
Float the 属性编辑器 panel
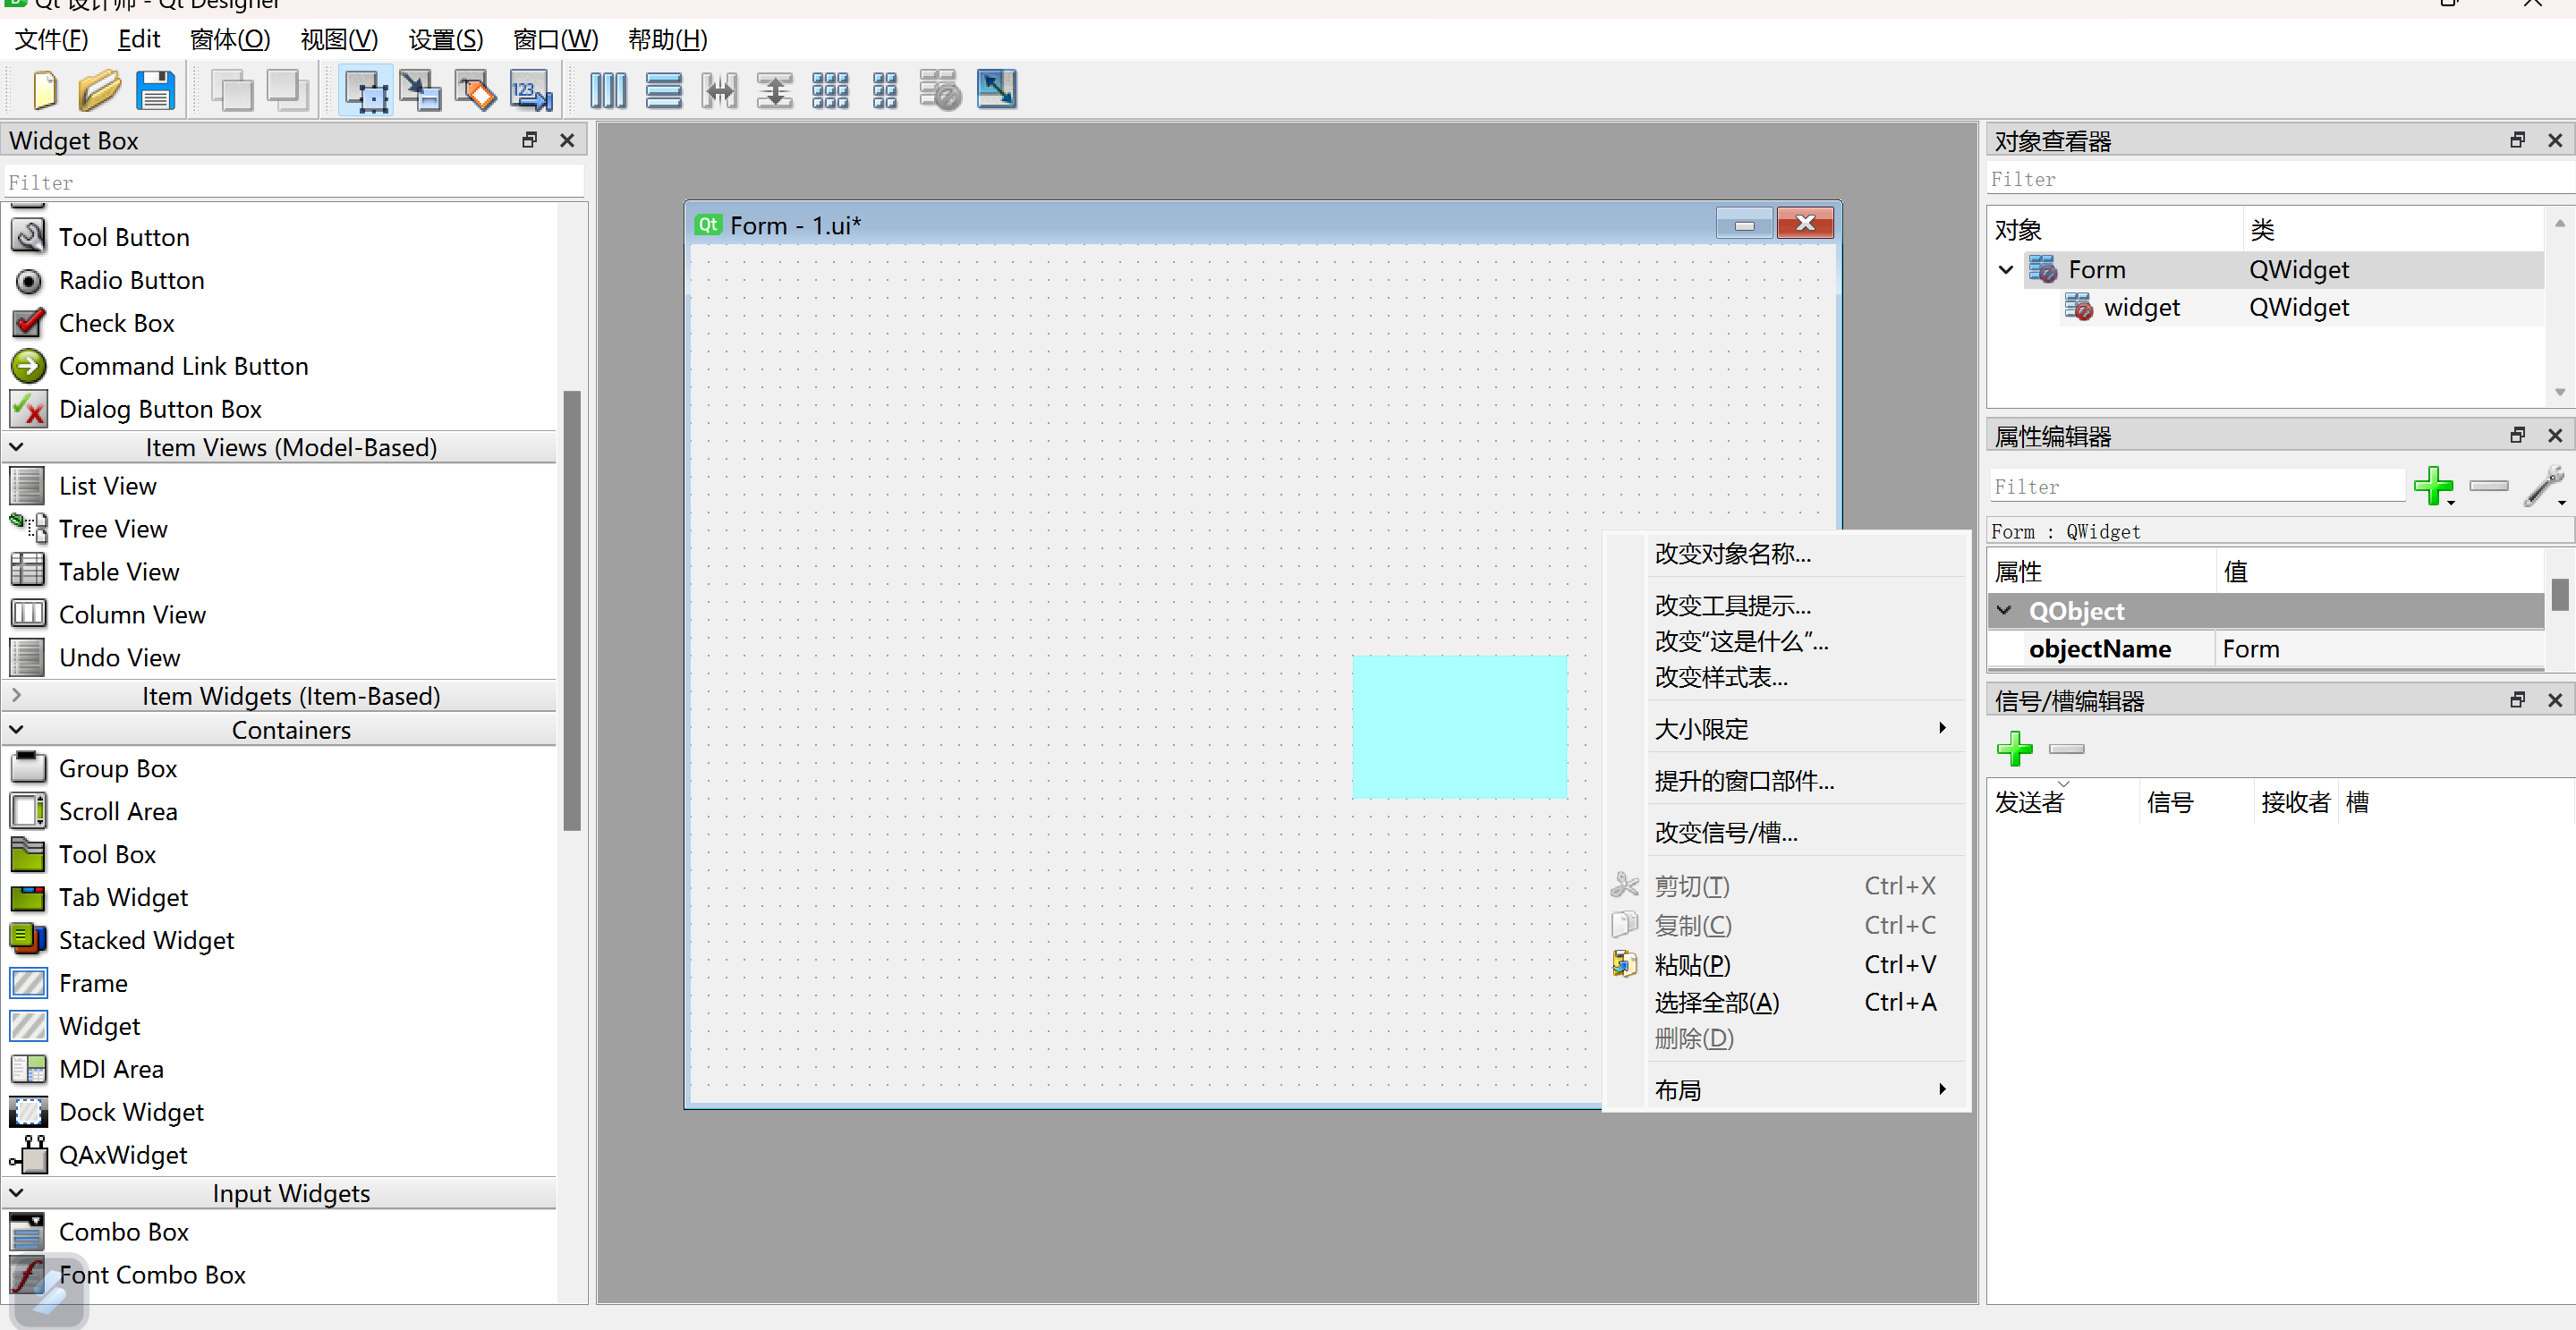pos(2517,435)
